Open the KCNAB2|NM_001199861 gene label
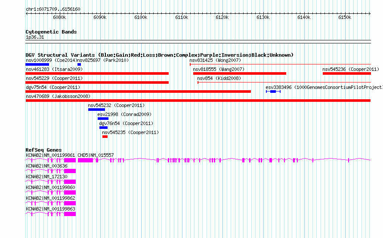Viewport: 383px width, 238px height. point(50,156)
